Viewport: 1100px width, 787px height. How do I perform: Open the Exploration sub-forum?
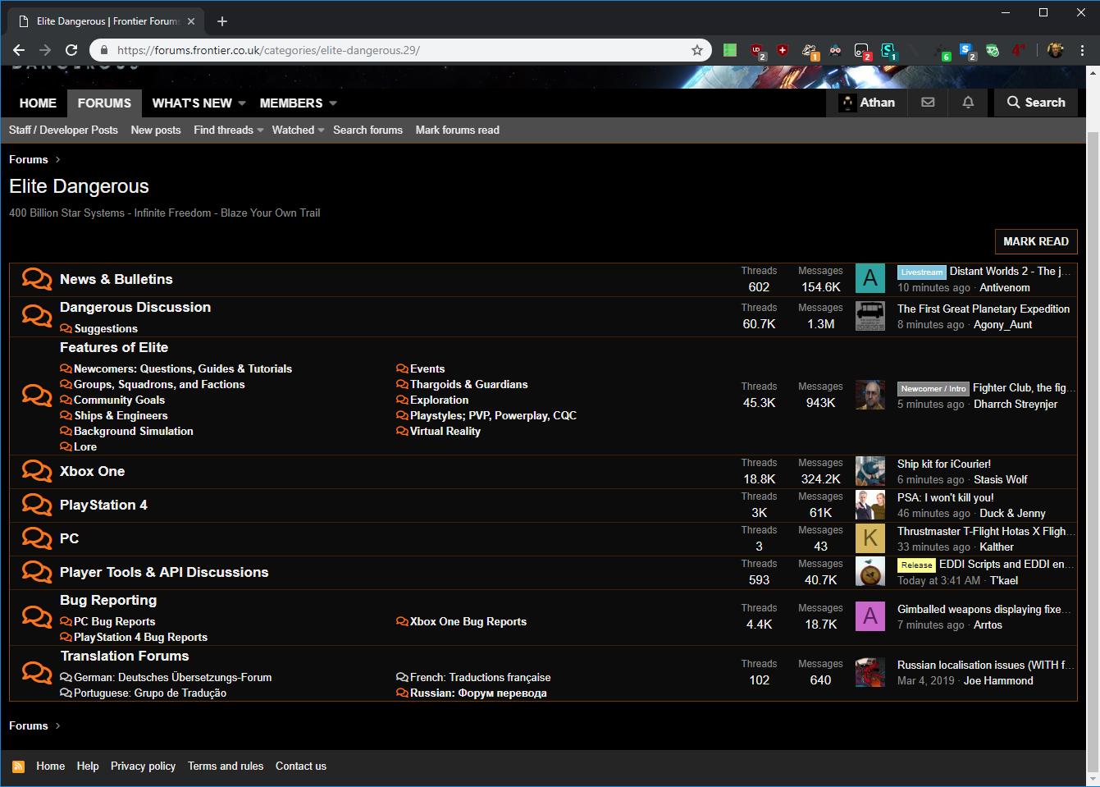click(x=440, y=400)
